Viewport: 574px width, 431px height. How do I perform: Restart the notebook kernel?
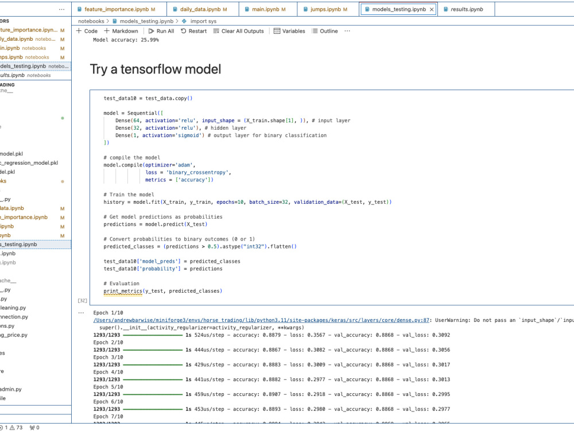pos(193,31)
